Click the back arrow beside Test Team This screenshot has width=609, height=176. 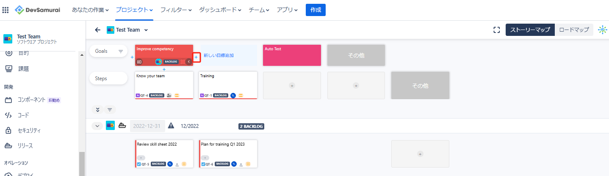pyautogui.click(x=98, y=30)
